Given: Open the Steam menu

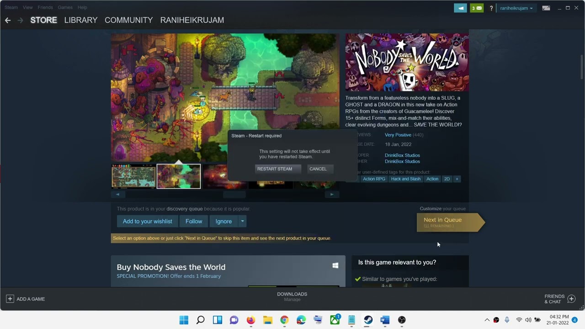Looking at the screenshot, I should (x=11, y=7).
